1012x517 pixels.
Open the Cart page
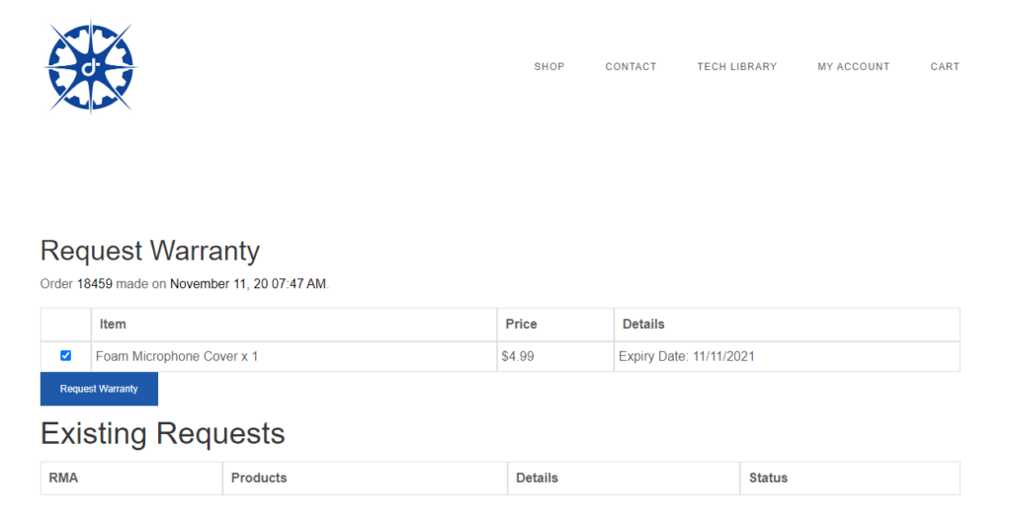945,67
